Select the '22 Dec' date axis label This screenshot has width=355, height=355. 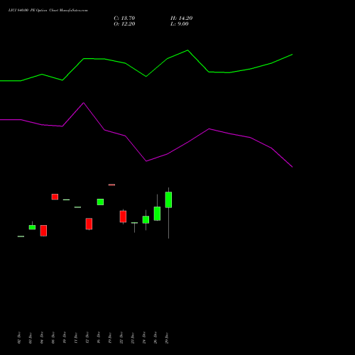click(x=121, y=338)
